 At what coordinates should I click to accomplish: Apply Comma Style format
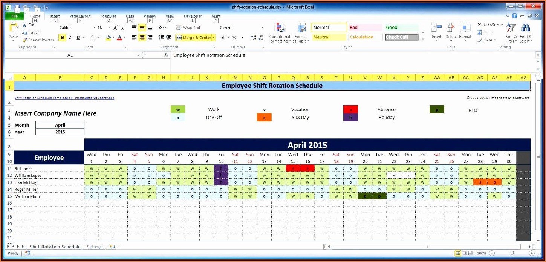242,37
